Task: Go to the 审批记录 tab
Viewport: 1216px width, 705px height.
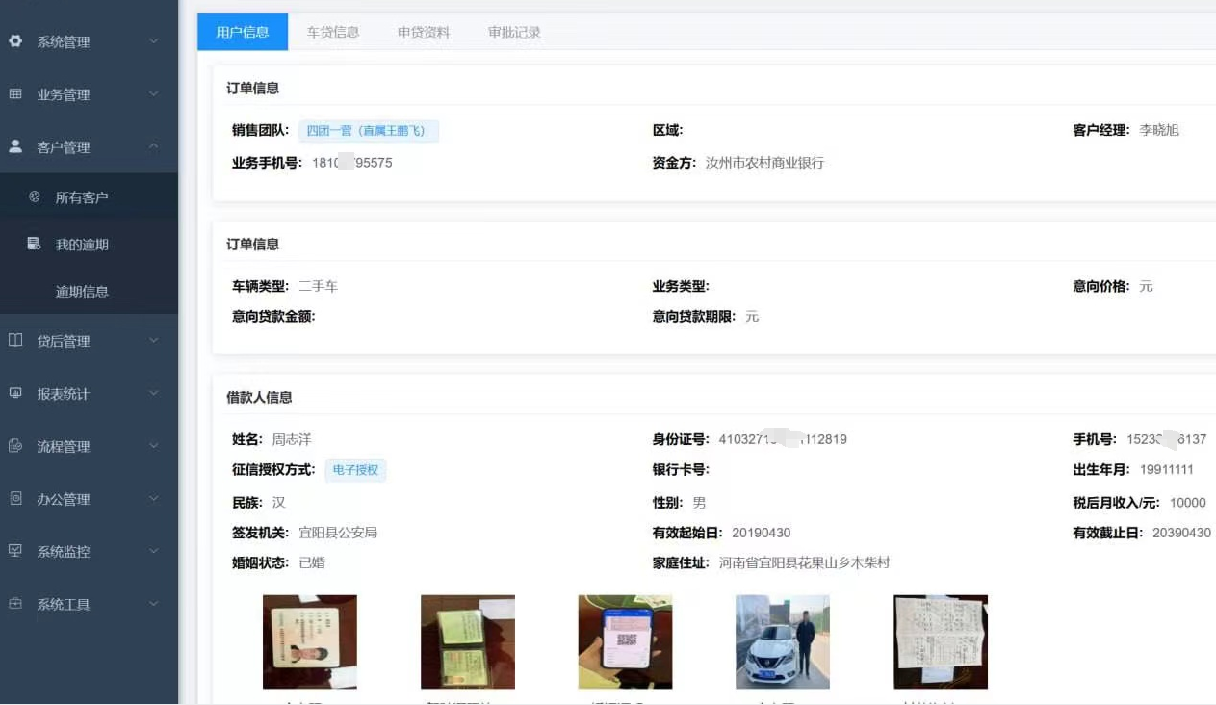Action: tap(514, 32)
